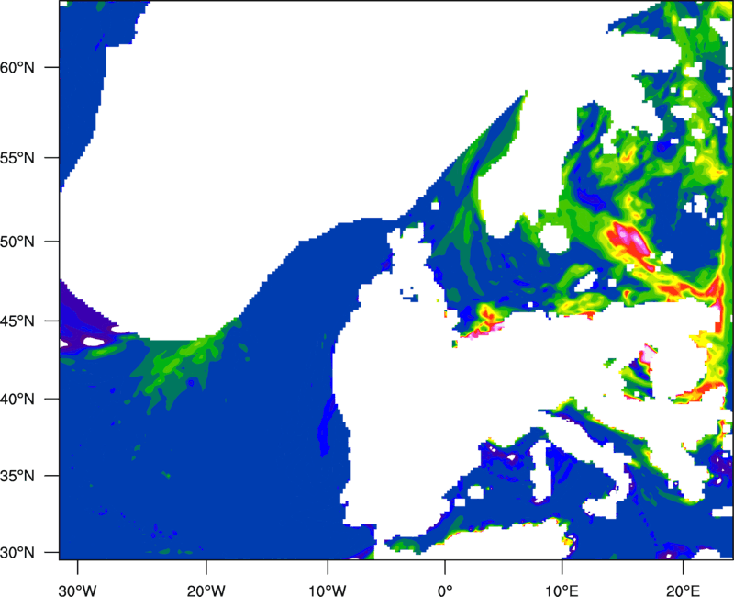
Task: Click the 45°N latitude label
Action: (x=17, y=321)
